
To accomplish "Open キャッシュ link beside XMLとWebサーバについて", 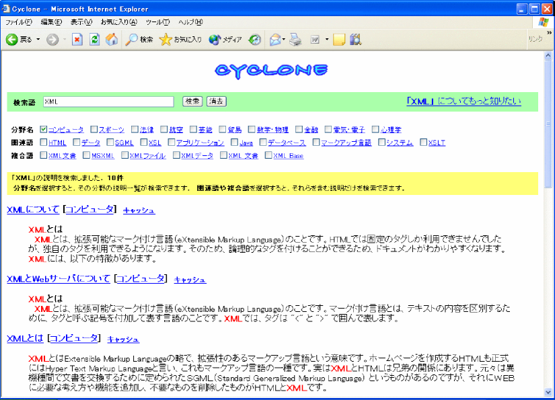I will (190, 280).
